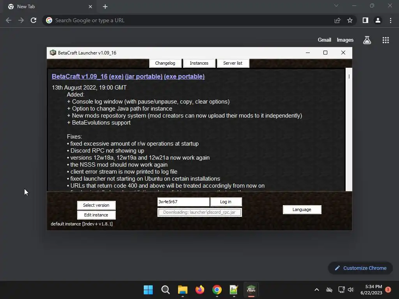Launch Firefox from the taskbar
The width and height of the screenshot is (399, 299).
coord(200,290)
